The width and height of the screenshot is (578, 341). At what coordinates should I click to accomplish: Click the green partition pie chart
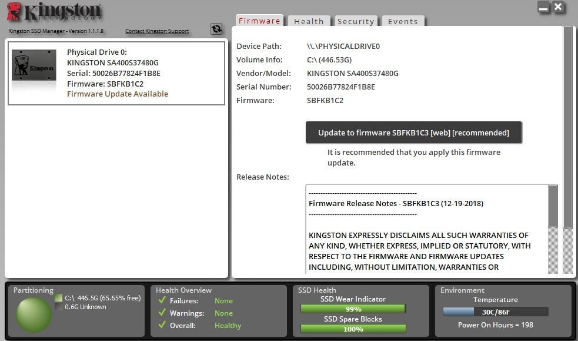coord(34,315)
